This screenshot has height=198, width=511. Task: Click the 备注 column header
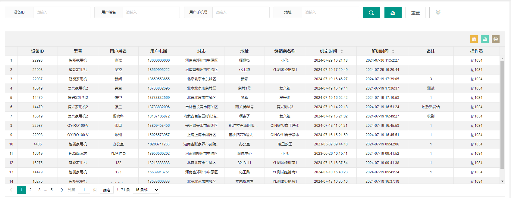(431, 51)
